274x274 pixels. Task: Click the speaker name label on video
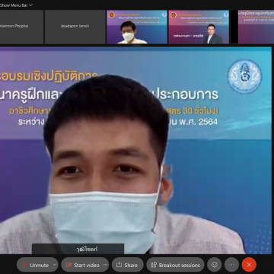pyautogui.click(x=78, y=249)
